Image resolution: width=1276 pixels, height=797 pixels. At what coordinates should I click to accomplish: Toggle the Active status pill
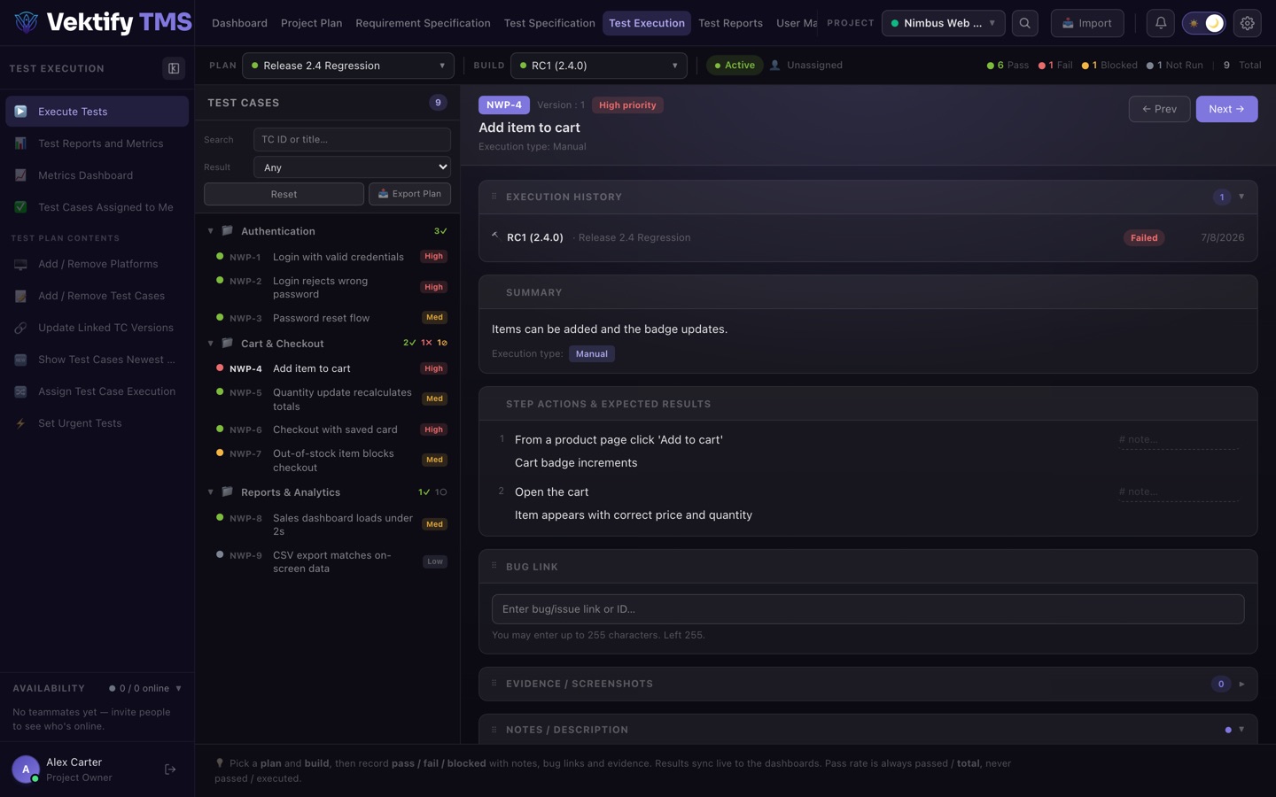[735, 66]
